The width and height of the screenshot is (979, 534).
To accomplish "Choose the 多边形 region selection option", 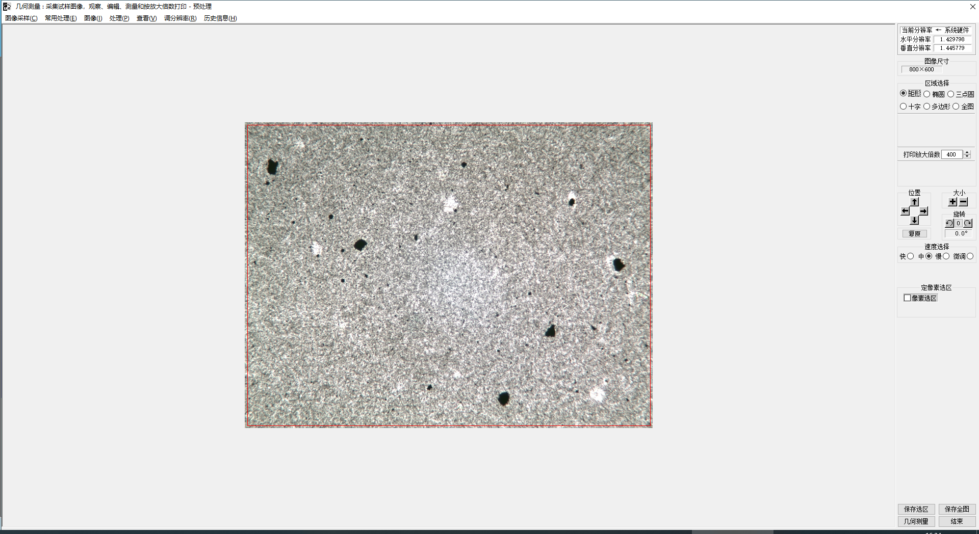I will [x=927, y=106].
